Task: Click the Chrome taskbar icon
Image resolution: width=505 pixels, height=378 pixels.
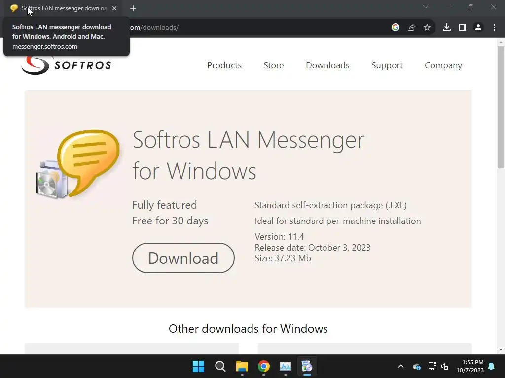Action: point(264,366)
